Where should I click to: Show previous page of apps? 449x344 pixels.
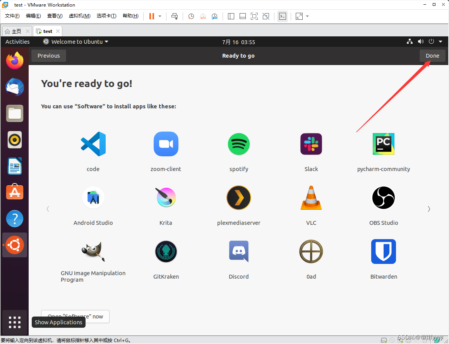[x=48, y=209]
